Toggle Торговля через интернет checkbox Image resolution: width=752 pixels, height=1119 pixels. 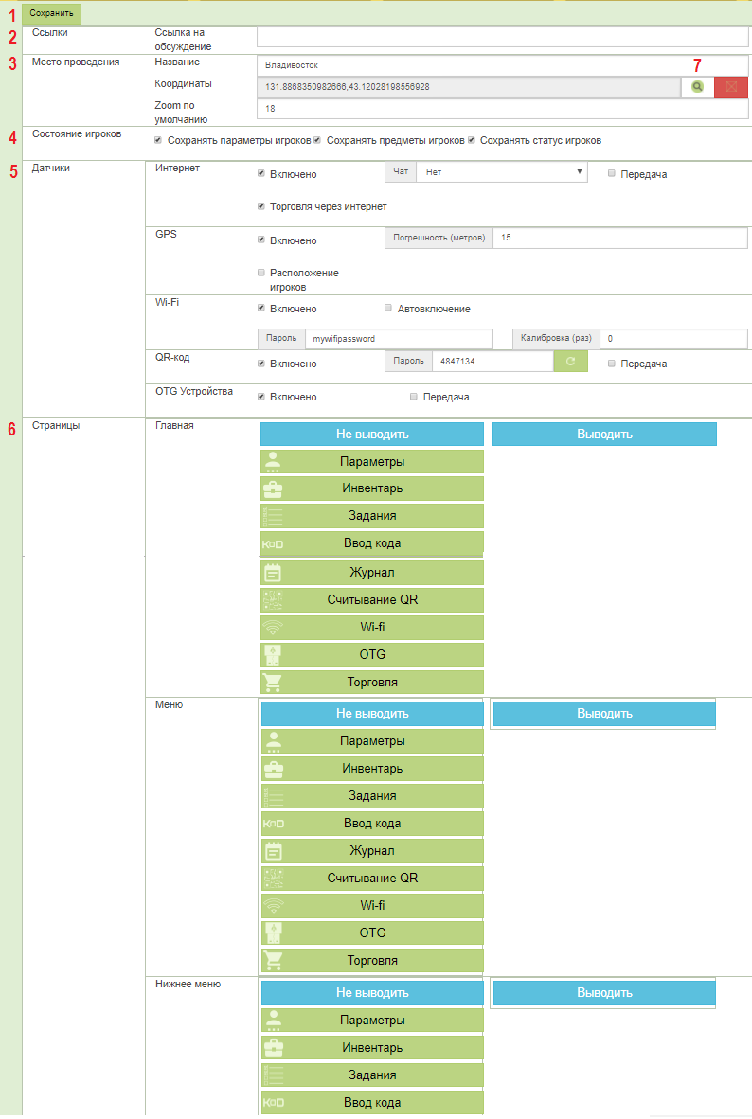261,206
